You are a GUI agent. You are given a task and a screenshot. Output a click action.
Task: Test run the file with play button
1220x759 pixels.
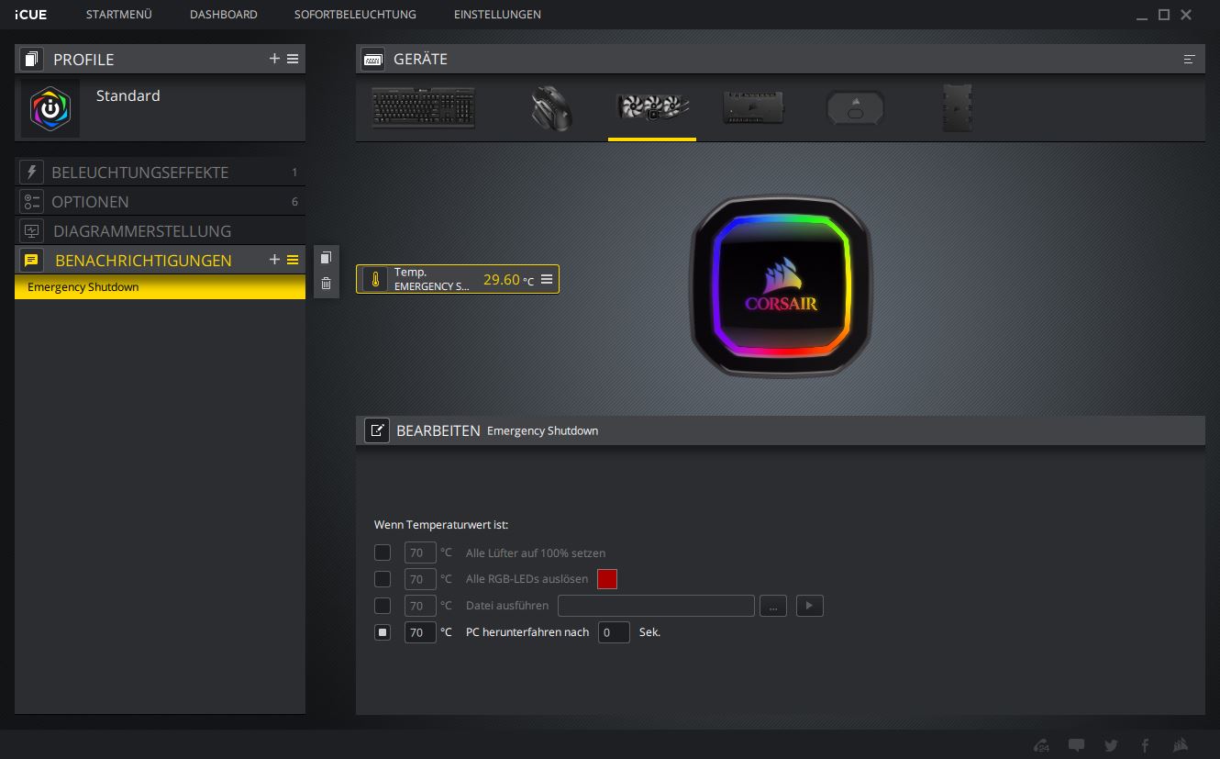tap(809, 606)
